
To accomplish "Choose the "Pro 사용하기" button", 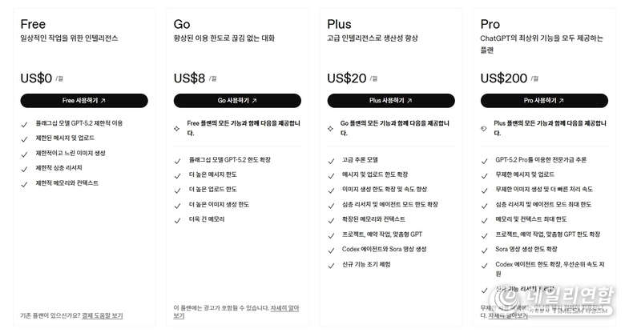I will pyautogui.click(x=544, y=101).
